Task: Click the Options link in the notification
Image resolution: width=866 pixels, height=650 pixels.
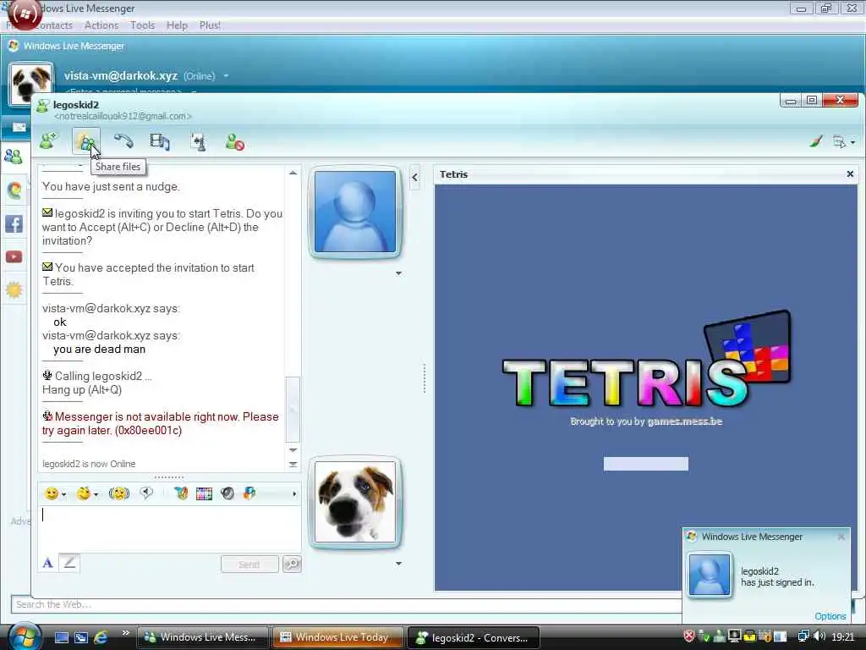Action: pos(830,616)
